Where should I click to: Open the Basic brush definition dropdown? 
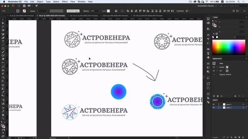point(81,11)
